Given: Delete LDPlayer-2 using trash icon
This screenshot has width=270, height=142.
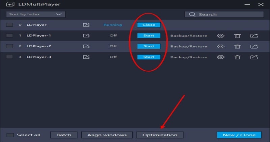Looking at the screenshot, I should (x=238, y=46).
